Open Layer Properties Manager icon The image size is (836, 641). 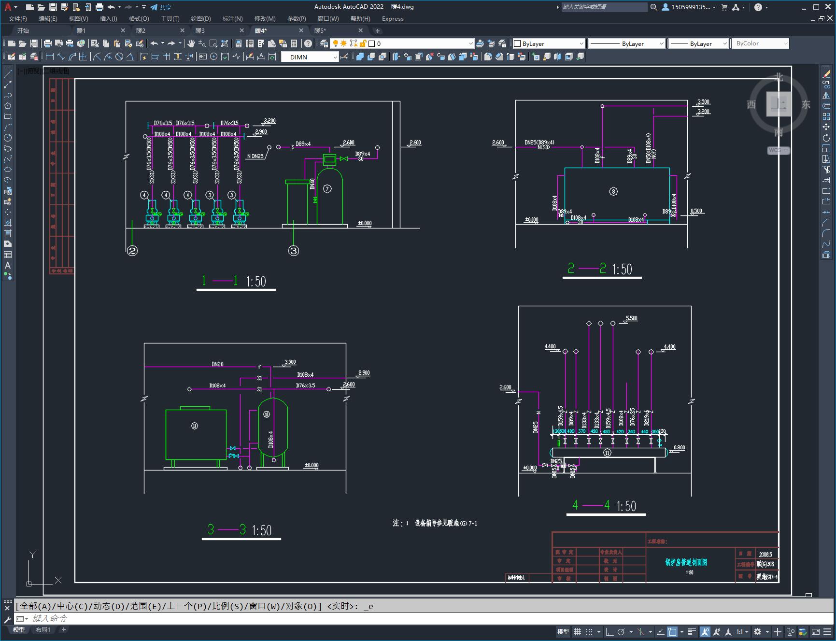(324, 43)
